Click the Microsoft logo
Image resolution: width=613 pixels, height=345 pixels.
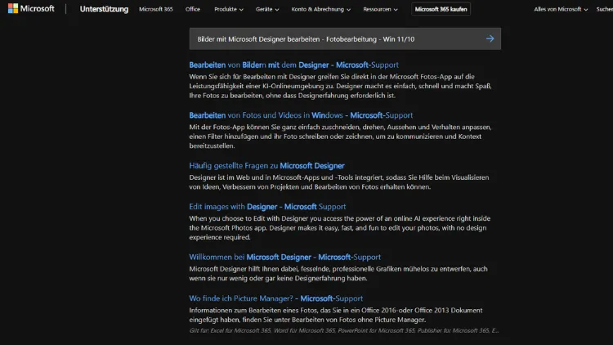pos(31,9)
